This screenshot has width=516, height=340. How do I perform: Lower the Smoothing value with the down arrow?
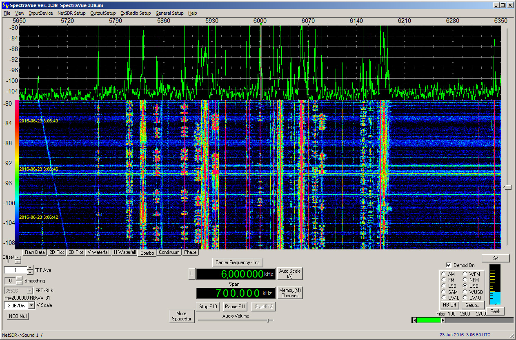click(x=19, y=283)
